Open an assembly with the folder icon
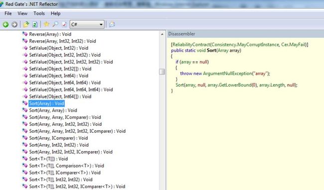Viewport: 324px width, 190px height. [26, 24]
